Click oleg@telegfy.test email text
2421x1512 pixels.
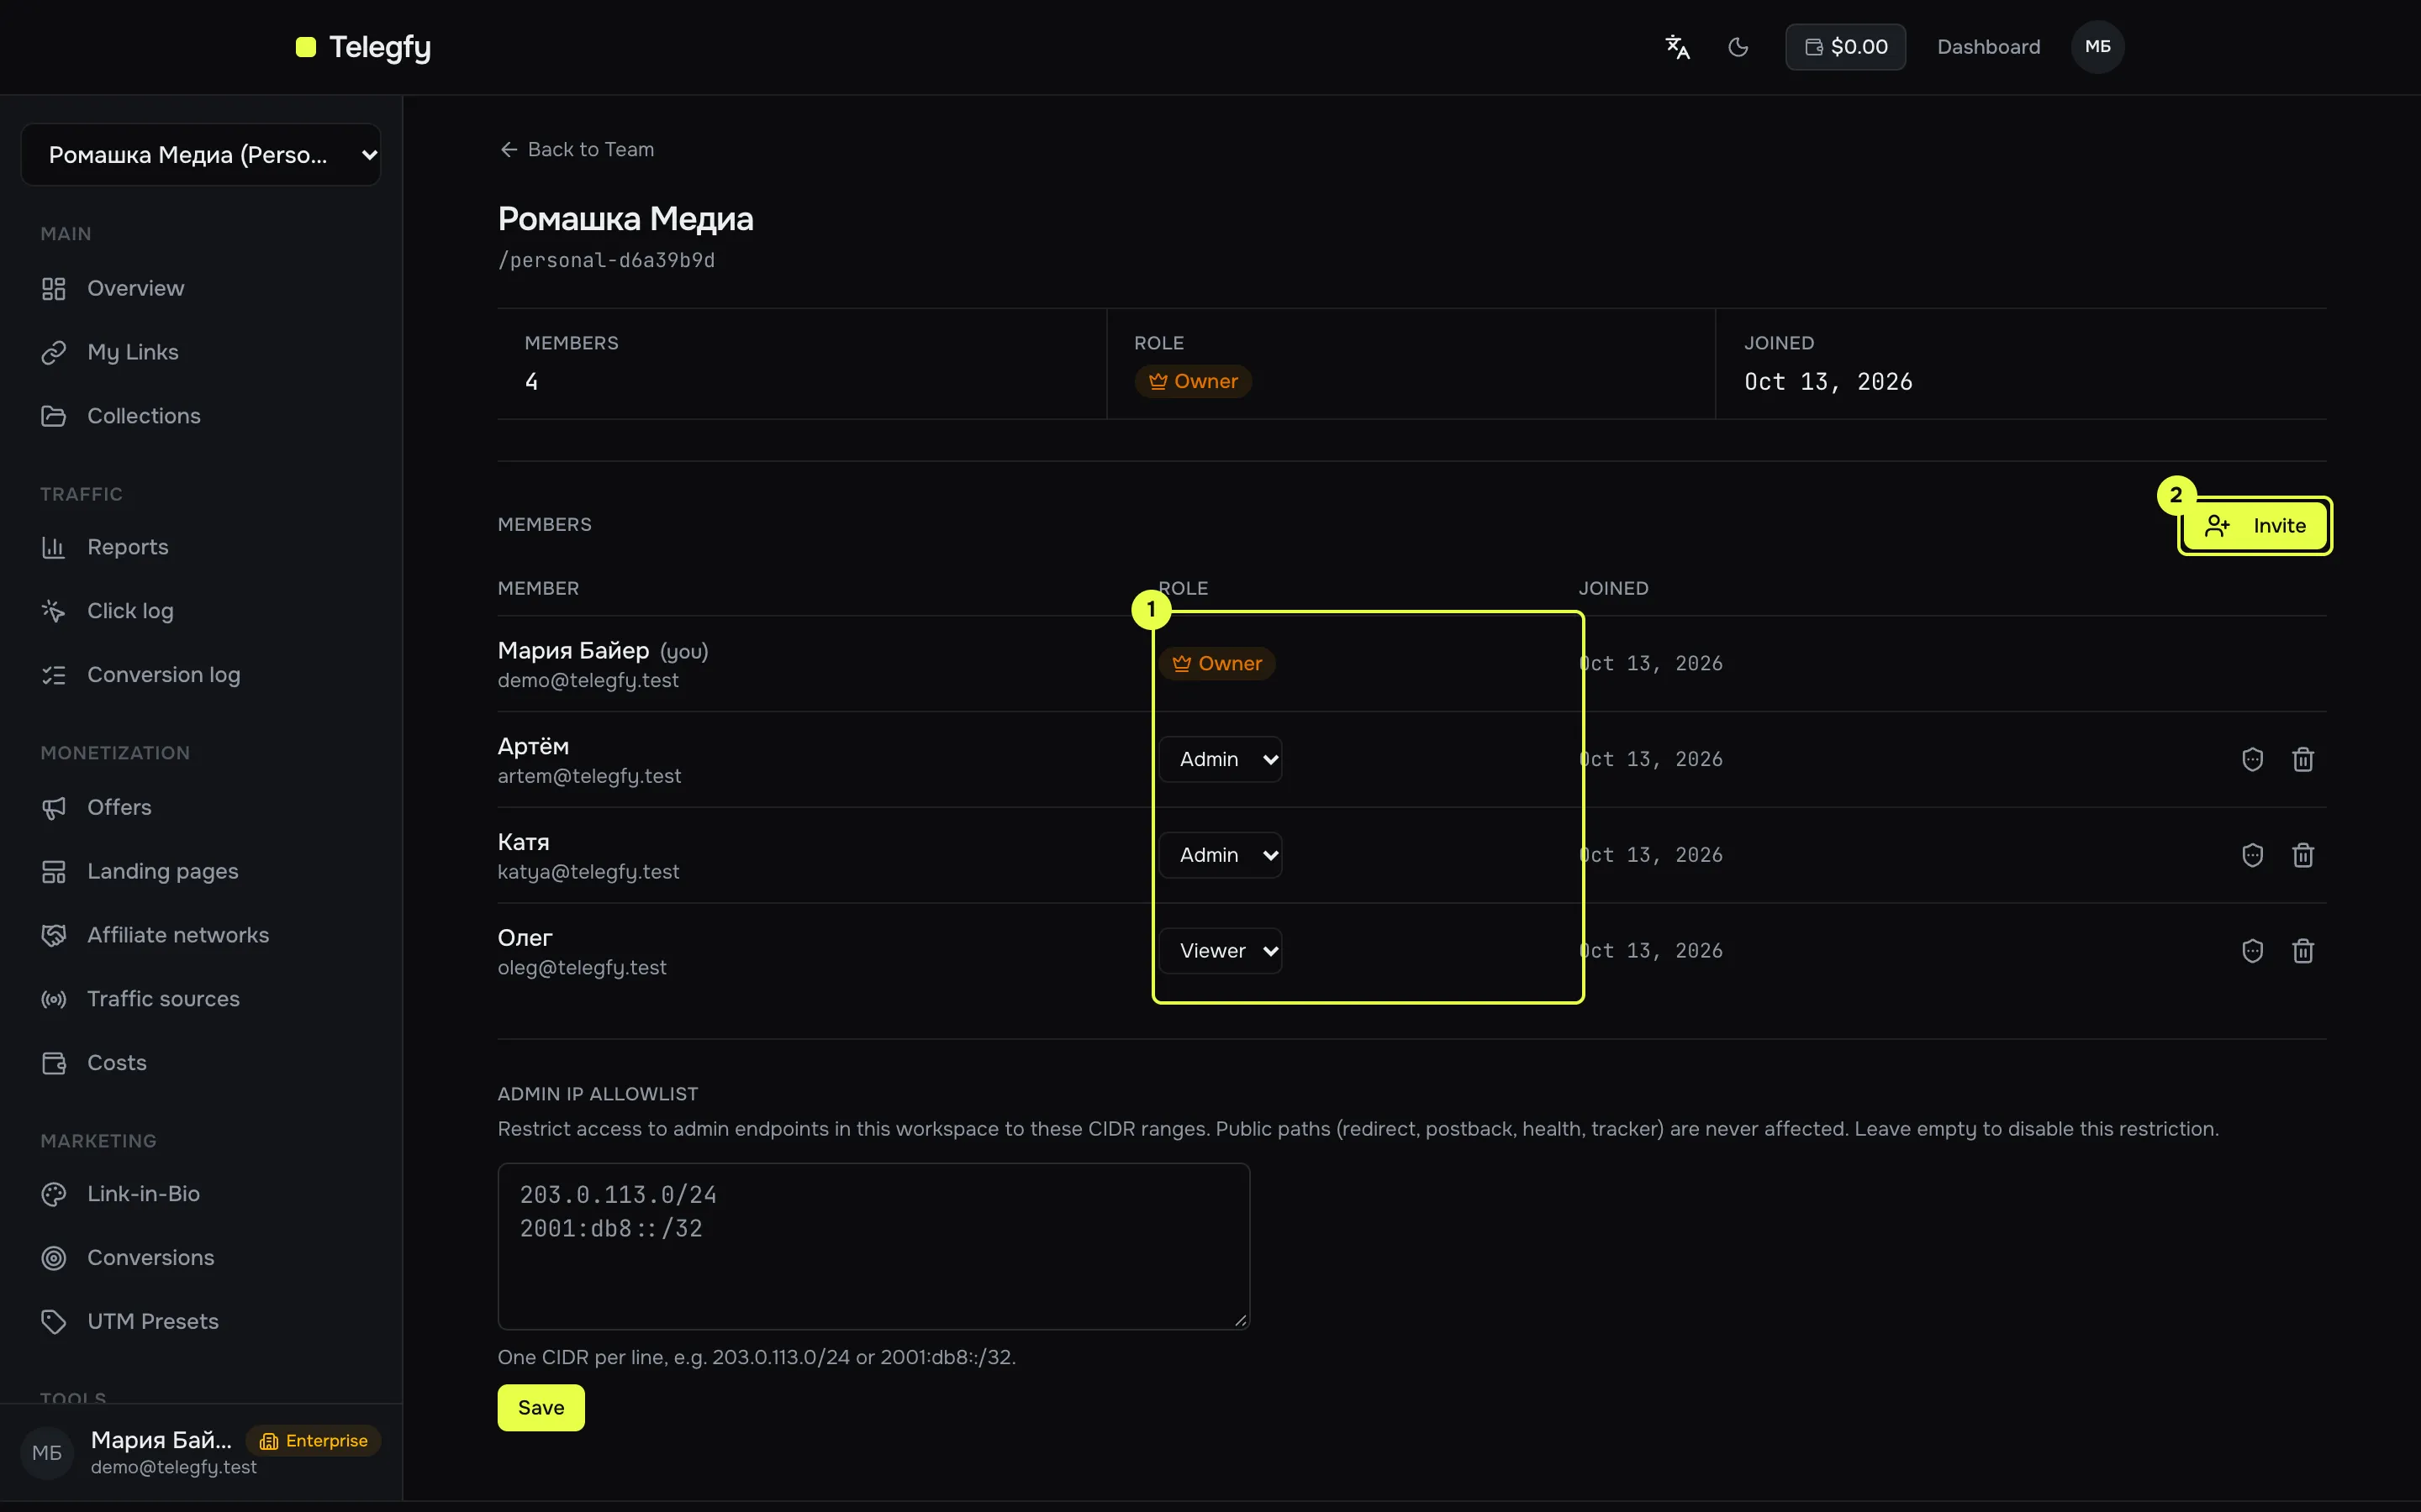(581, 968)
